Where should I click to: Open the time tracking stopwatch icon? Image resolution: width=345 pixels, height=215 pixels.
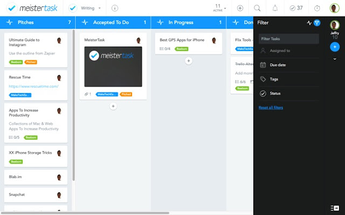[x=317, y=8]
